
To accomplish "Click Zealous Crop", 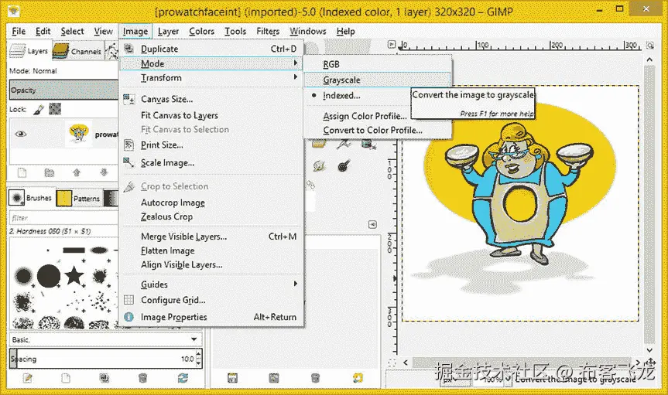I will (x=166, y=216).
